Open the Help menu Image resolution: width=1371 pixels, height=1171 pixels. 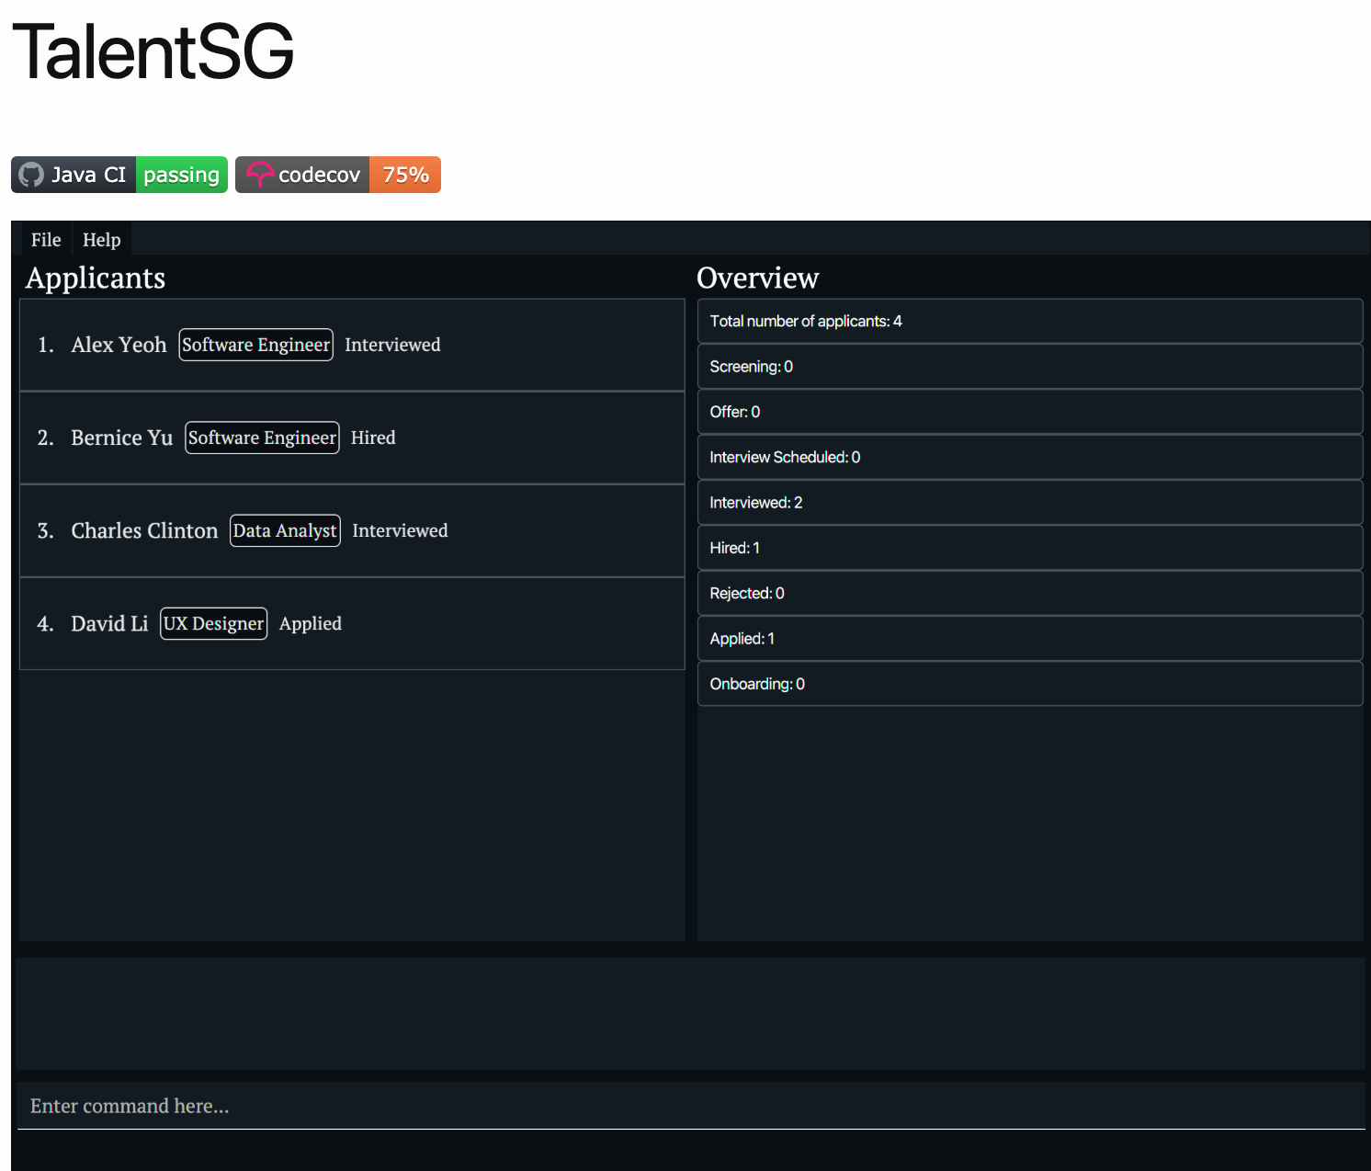101,239
